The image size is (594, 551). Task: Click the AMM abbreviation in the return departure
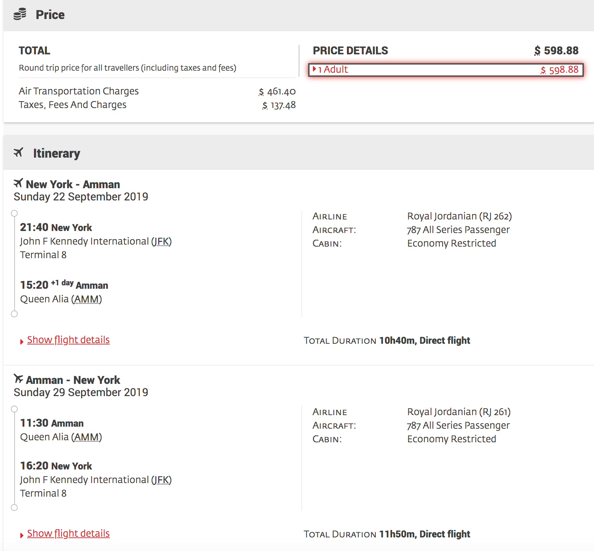pos(87,437)
